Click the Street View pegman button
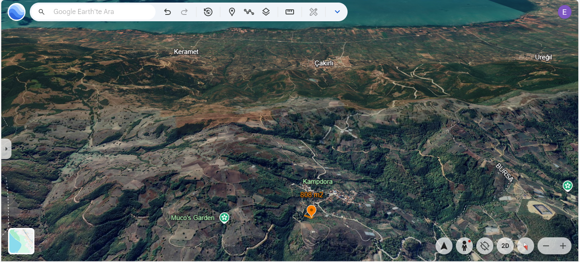Viewport: 580px width, 262px height. 464,246
